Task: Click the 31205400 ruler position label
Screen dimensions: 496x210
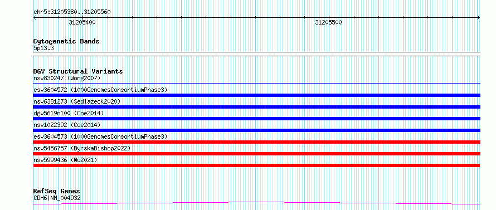Action: click(82, 22)
